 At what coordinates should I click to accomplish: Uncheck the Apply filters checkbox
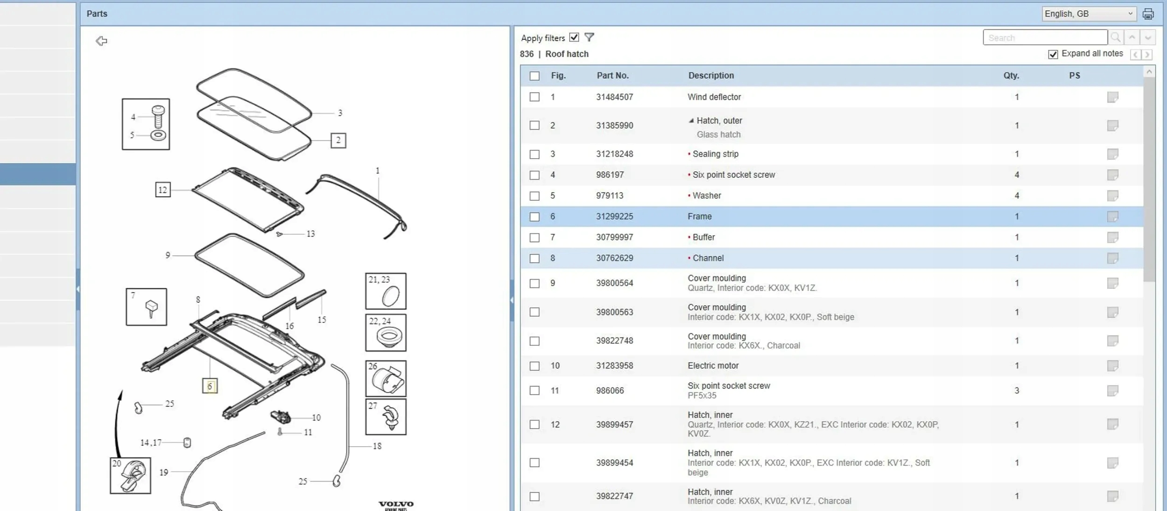574,37
